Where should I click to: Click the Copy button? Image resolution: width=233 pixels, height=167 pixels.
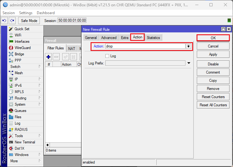tap(213, 81)
